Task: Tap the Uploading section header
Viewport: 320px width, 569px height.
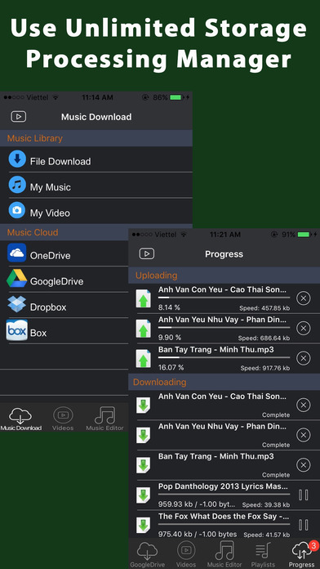Action: 224,276
